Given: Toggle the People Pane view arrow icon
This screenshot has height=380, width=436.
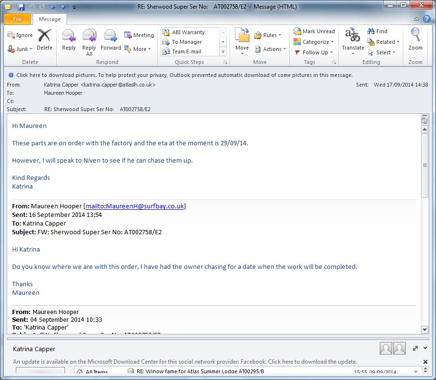Looking at the screenshot, I should point(415,348).
